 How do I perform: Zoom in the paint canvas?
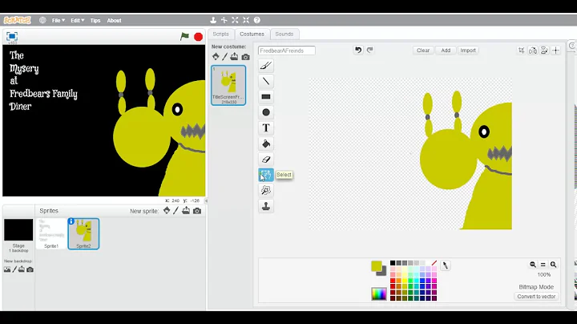coord(553,265)
